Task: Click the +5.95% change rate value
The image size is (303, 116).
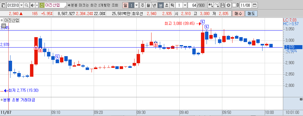Action: point(47,14)
